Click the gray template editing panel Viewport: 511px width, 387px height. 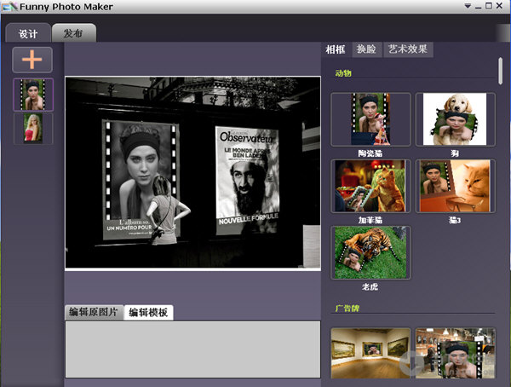(x=193, y=349)
